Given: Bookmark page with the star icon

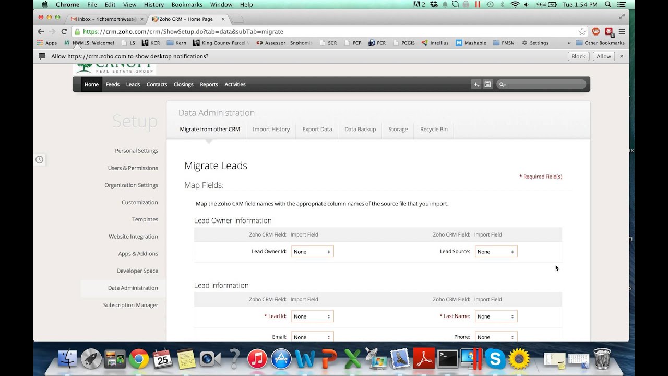Looking at the screenshot, I should tap(581, 32).
